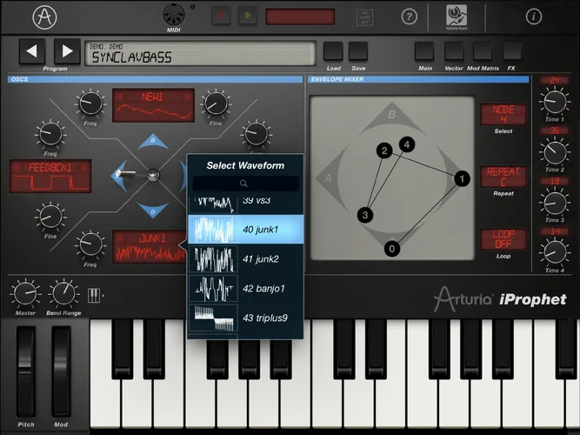Click envelope node 2

(x=384, y=151)
